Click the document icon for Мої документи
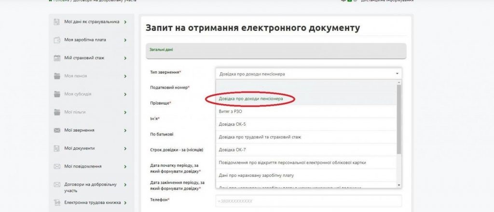 pos(56,148)
